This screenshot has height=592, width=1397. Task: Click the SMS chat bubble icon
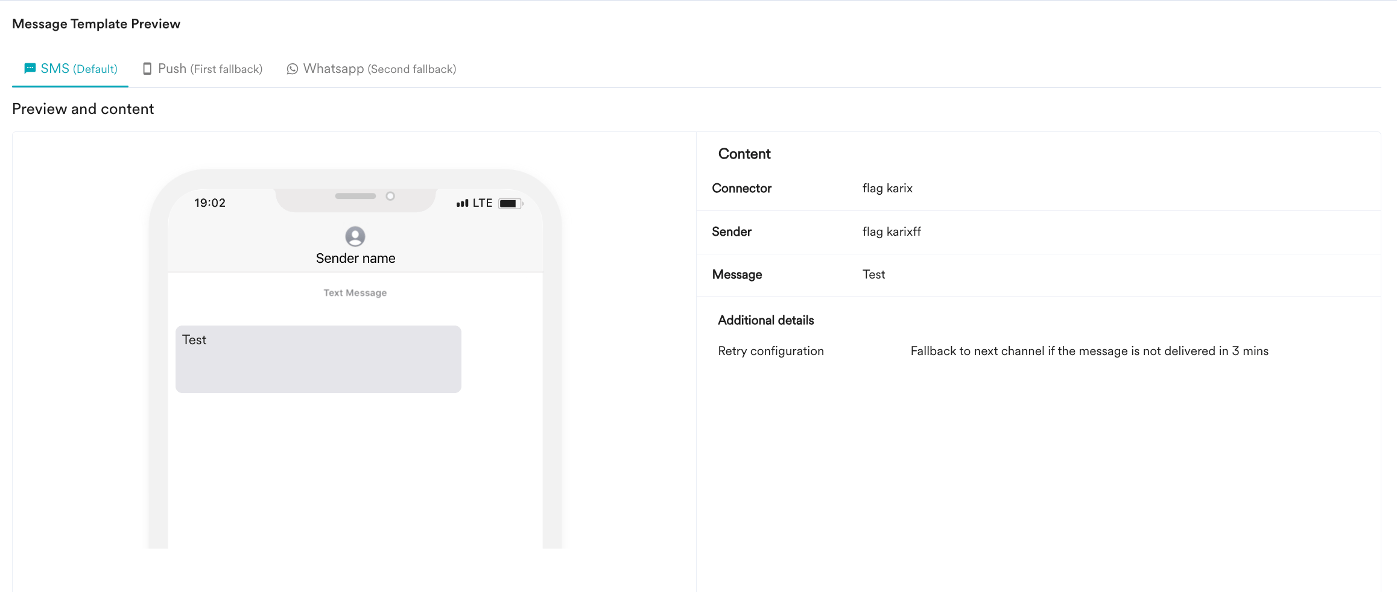[30, 69]
